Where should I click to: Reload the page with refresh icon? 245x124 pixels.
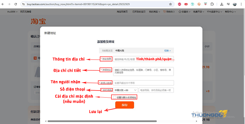coord(16,4)
